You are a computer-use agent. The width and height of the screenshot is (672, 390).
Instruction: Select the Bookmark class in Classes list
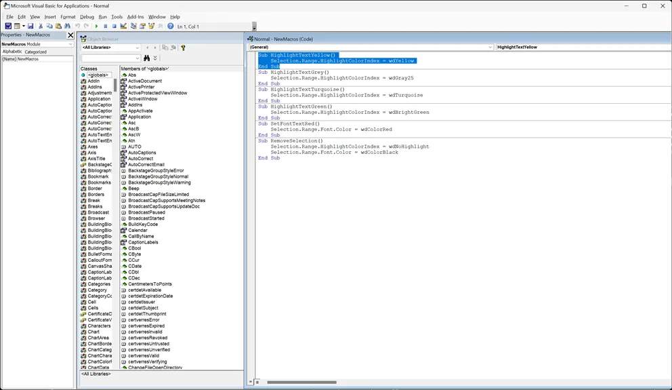coord(98,177)
